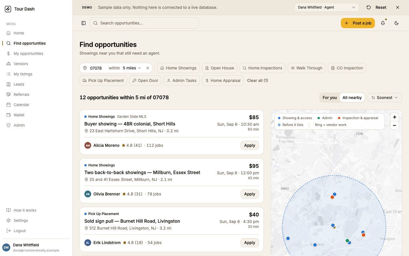Select the All nearby tab
Screen dimensions: 409x256
[352, 98]
